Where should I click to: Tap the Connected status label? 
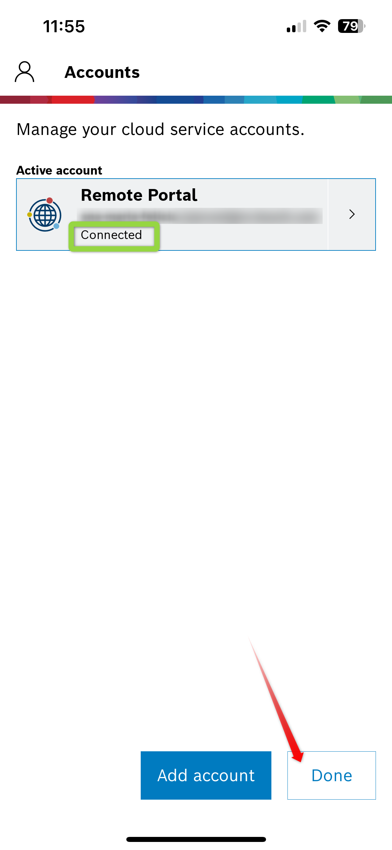(112, 235)
